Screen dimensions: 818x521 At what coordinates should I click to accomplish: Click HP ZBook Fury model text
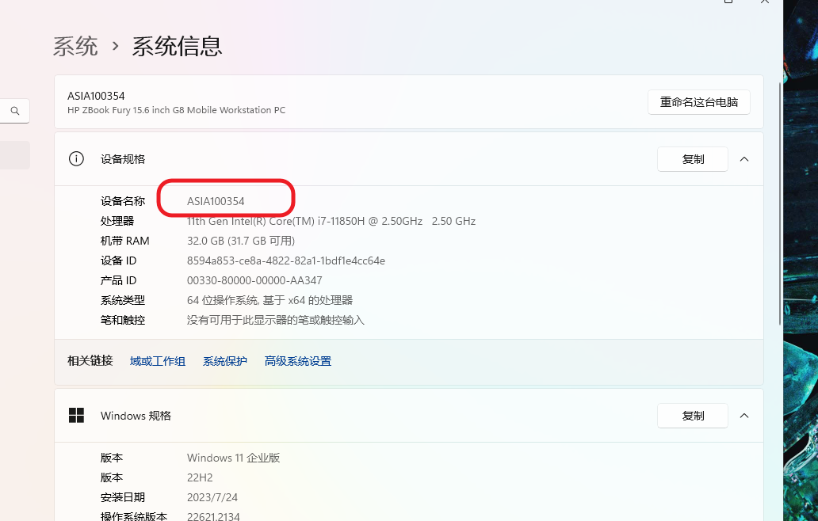176,110
